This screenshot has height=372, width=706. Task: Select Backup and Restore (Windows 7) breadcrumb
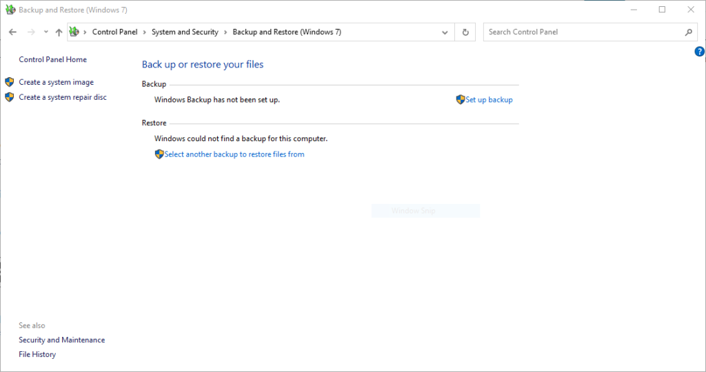coord(287,32)
